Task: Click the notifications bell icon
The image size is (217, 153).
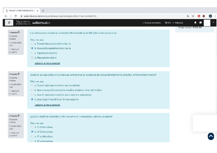Action: [x=195, y=23]
